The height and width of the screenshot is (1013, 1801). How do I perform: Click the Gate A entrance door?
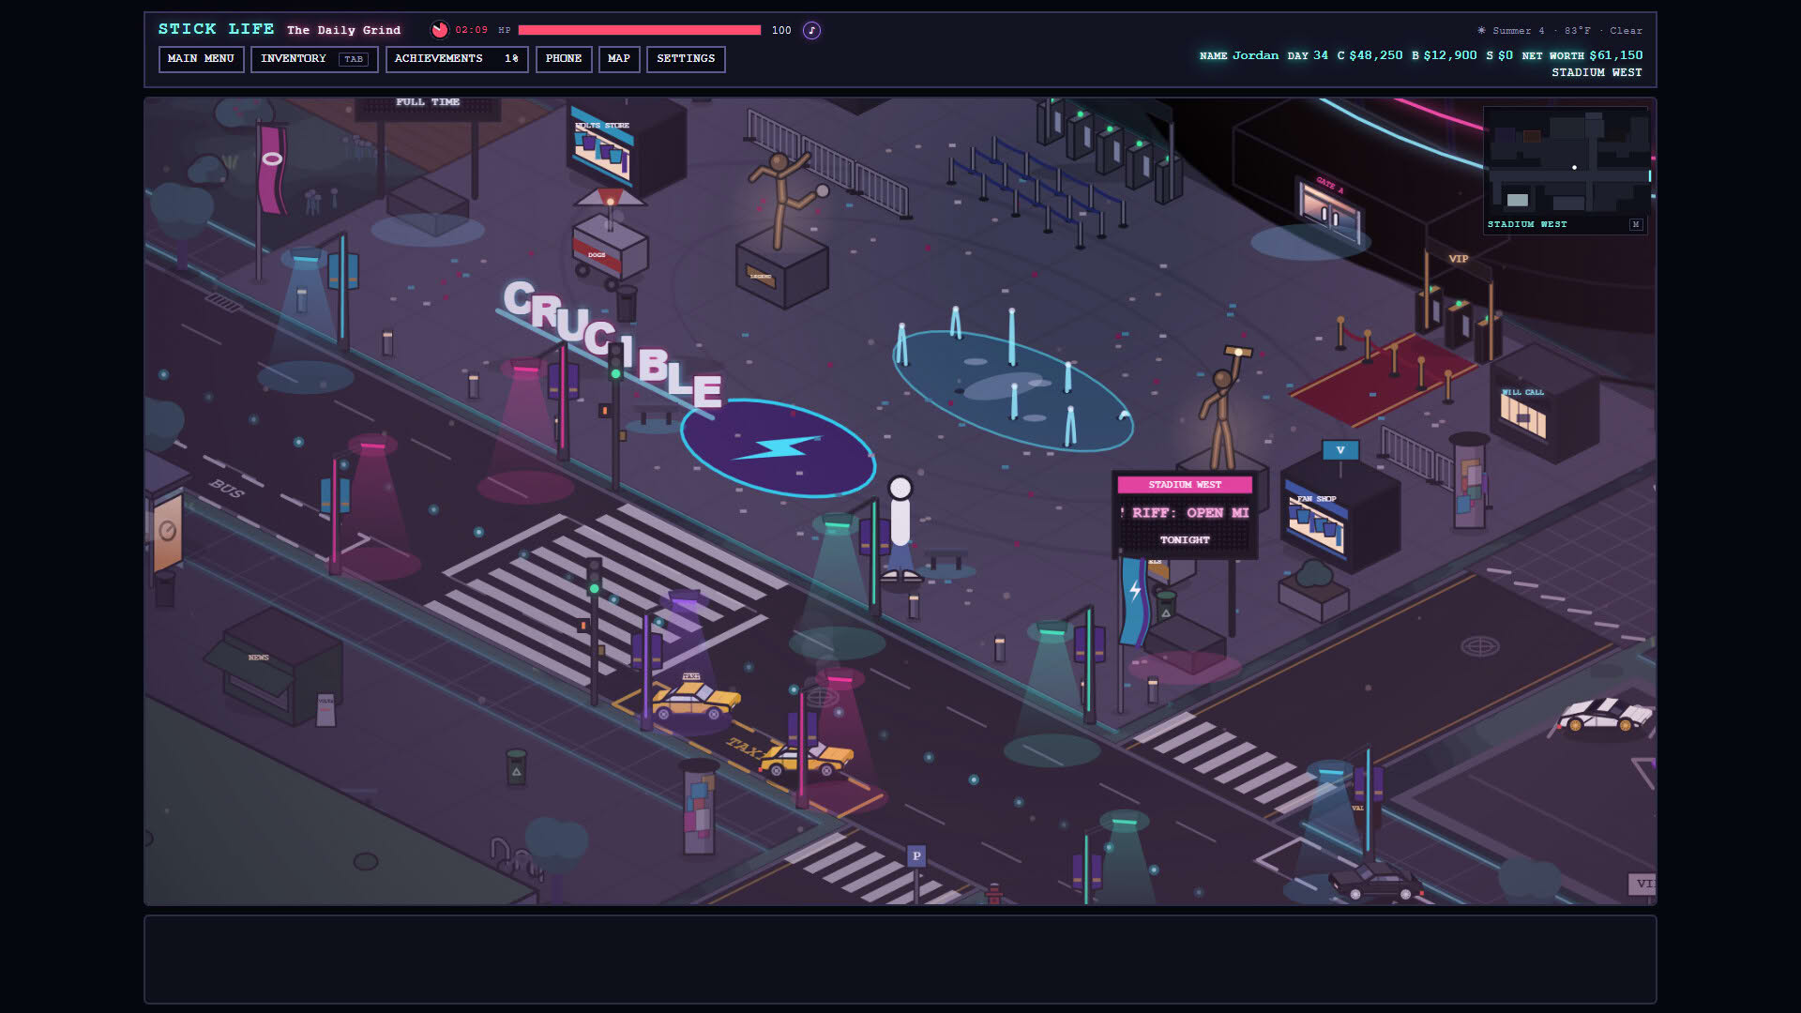1330,211
